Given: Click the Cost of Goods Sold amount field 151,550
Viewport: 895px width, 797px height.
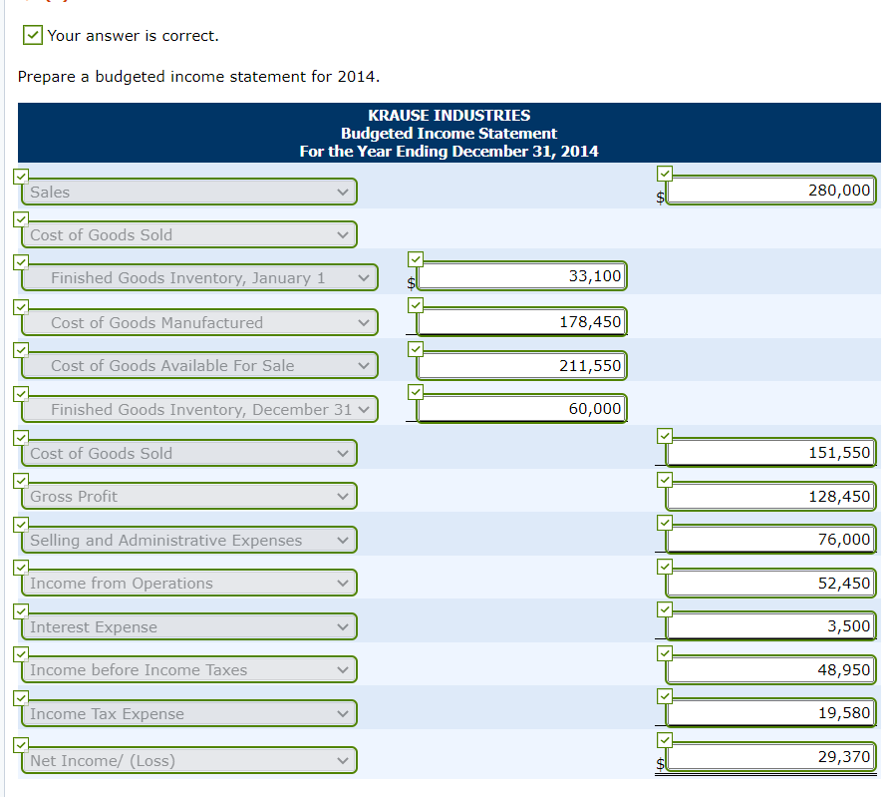Looking at the screenshot, I should (770, 453).
